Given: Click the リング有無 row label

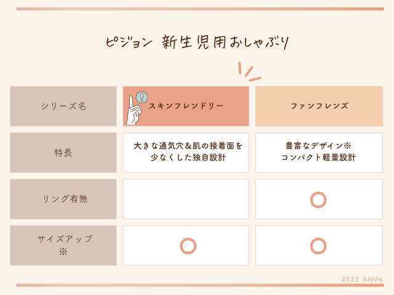Looking at the screenshot, I should point(63,199).
